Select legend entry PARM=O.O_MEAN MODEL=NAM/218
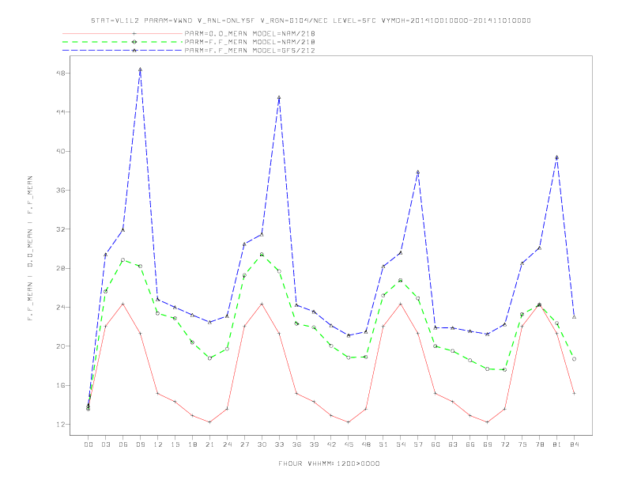Image resolution: width=626 pixels, height=484 pixels. pos(250,33)
